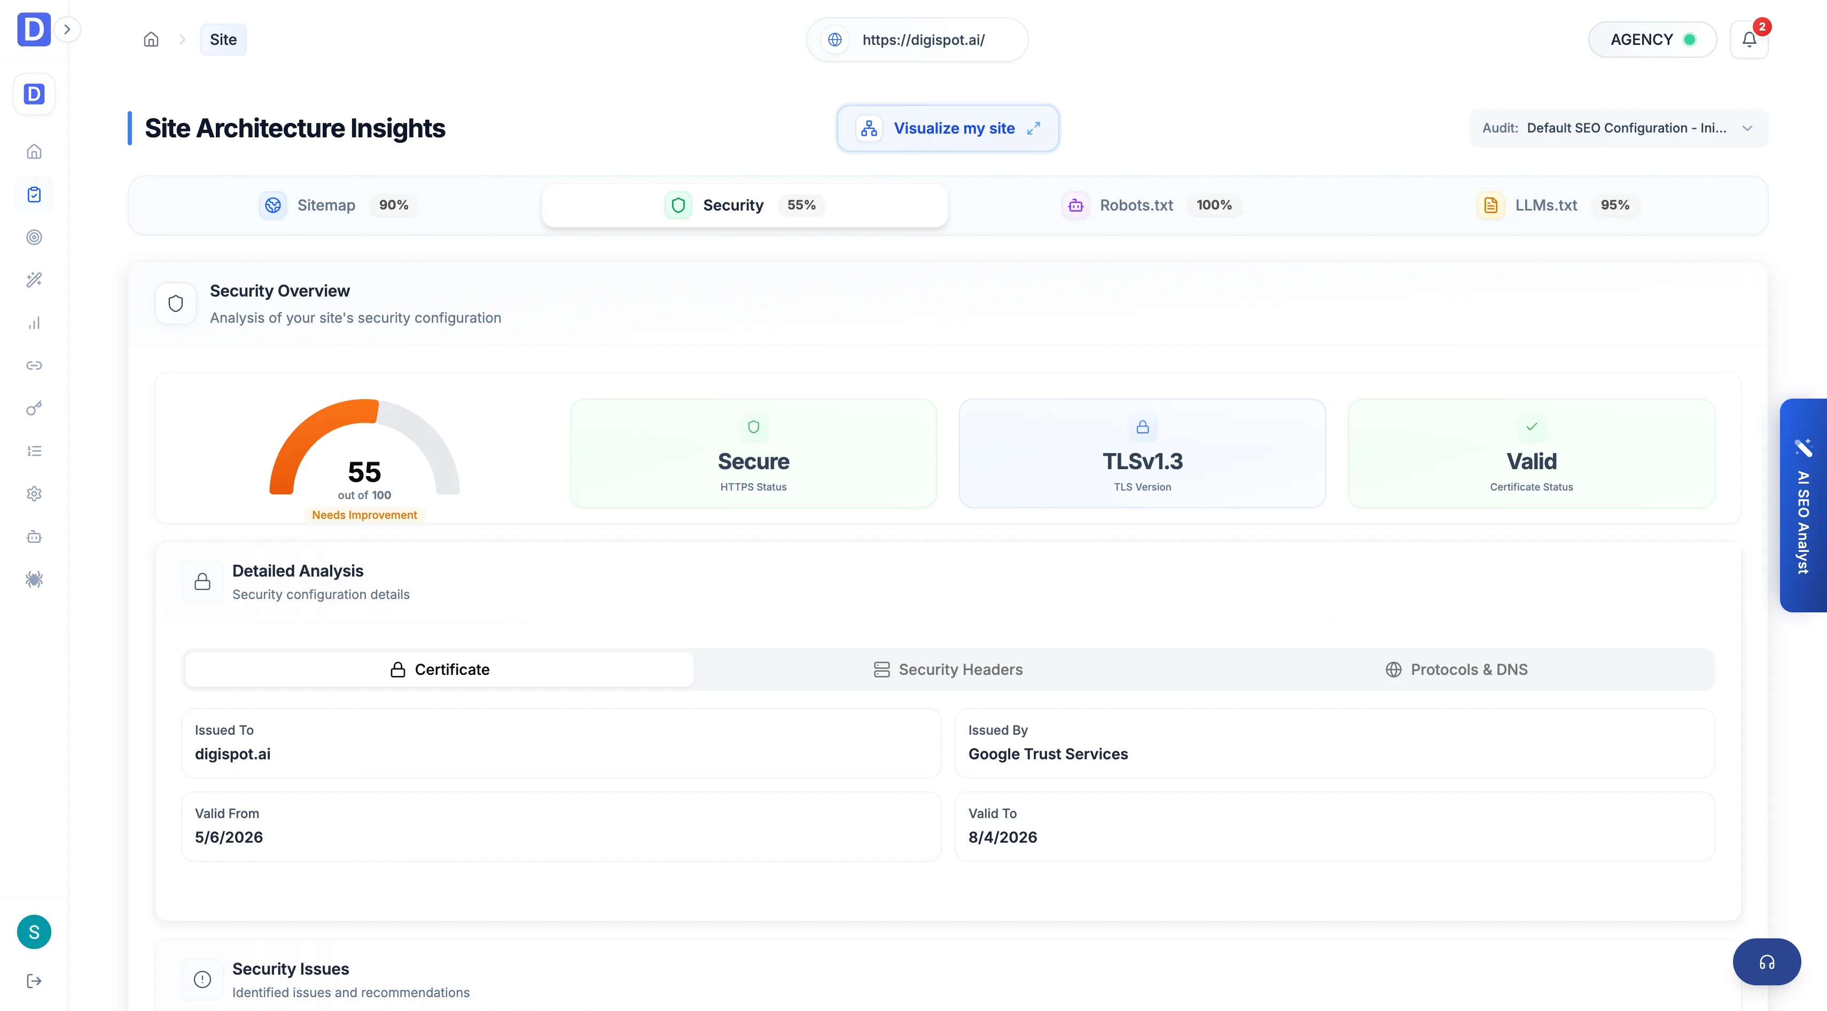Open the home icon in the sidebar
The image size is (1827, 1011).
[34, 151]
